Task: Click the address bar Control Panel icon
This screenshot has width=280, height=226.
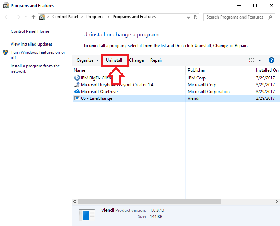Action: (x=42, y=17)
